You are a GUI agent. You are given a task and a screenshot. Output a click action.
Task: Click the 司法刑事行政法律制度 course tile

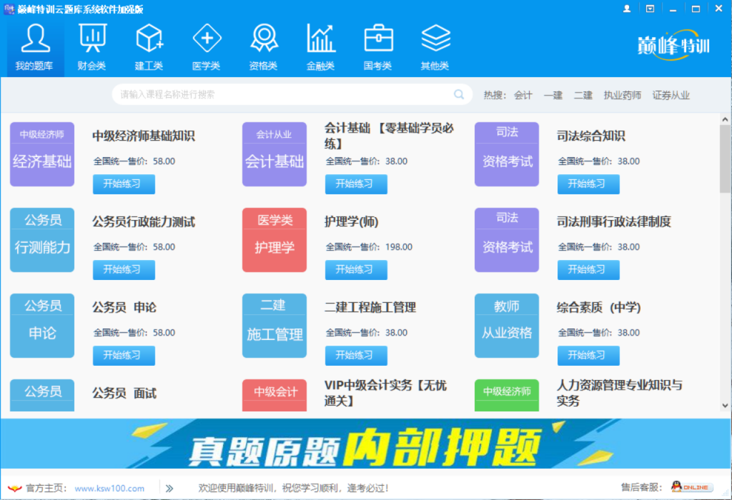pos(507,240)
